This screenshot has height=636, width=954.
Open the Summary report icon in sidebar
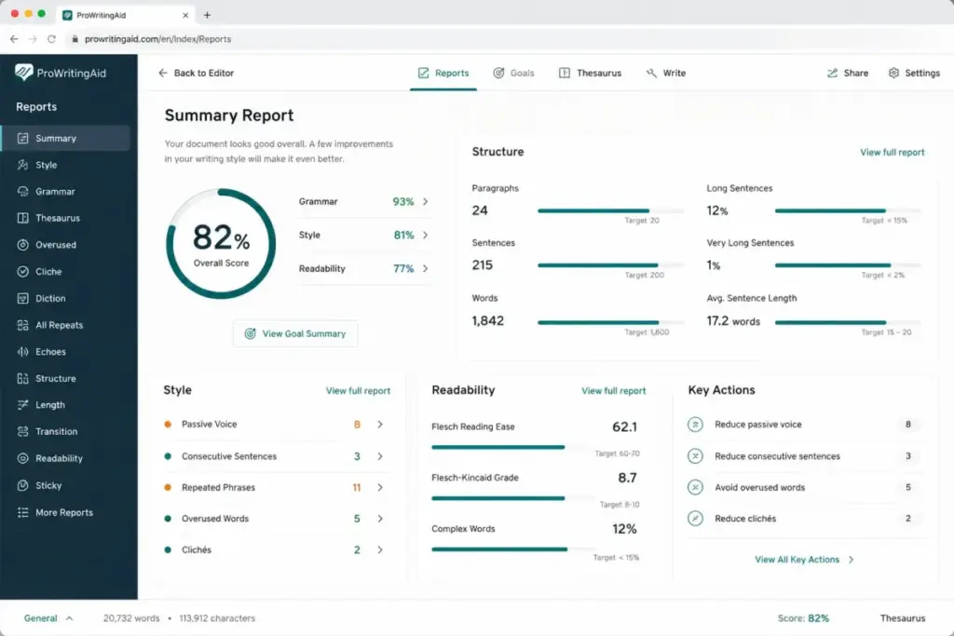[22, 138]
